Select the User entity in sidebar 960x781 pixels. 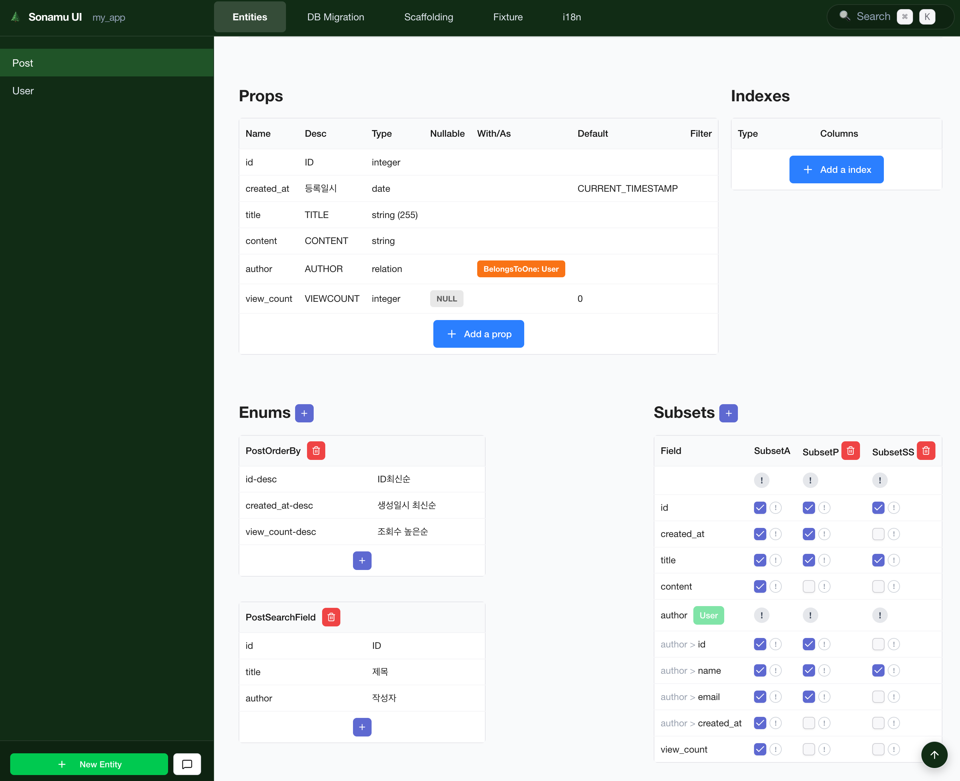pyautogui.click(x=24, y=91)
